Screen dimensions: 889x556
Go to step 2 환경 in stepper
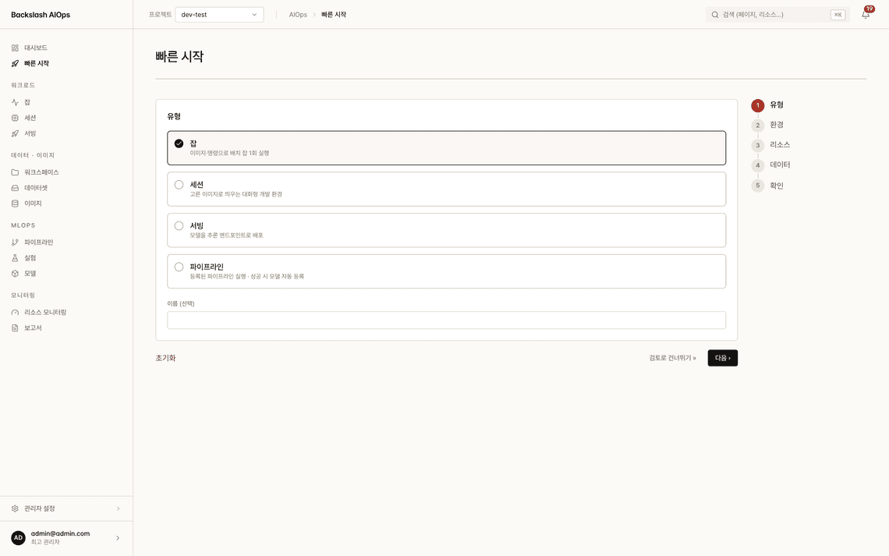(x=767, y=126)
